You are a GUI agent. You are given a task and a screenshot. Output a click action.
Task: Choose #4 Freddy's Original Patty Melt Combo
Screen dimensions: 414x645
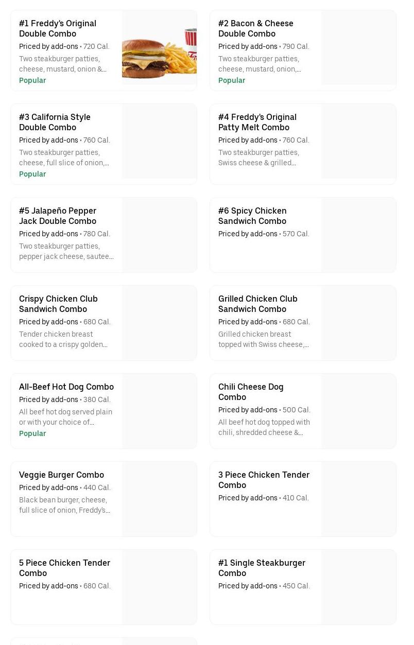click(257, 123)
